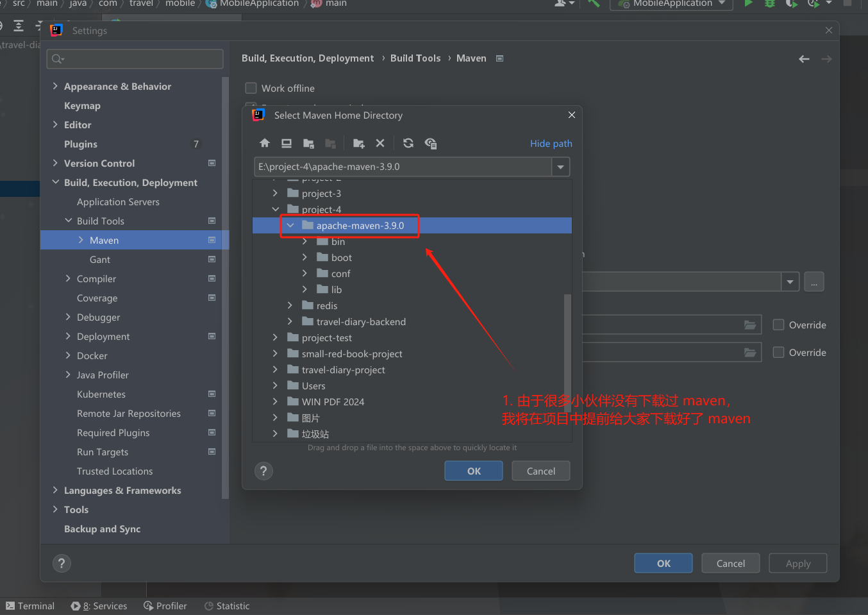Open the Maven home path dropdown in Settings
Screen dimensions: 868x615
790,282
